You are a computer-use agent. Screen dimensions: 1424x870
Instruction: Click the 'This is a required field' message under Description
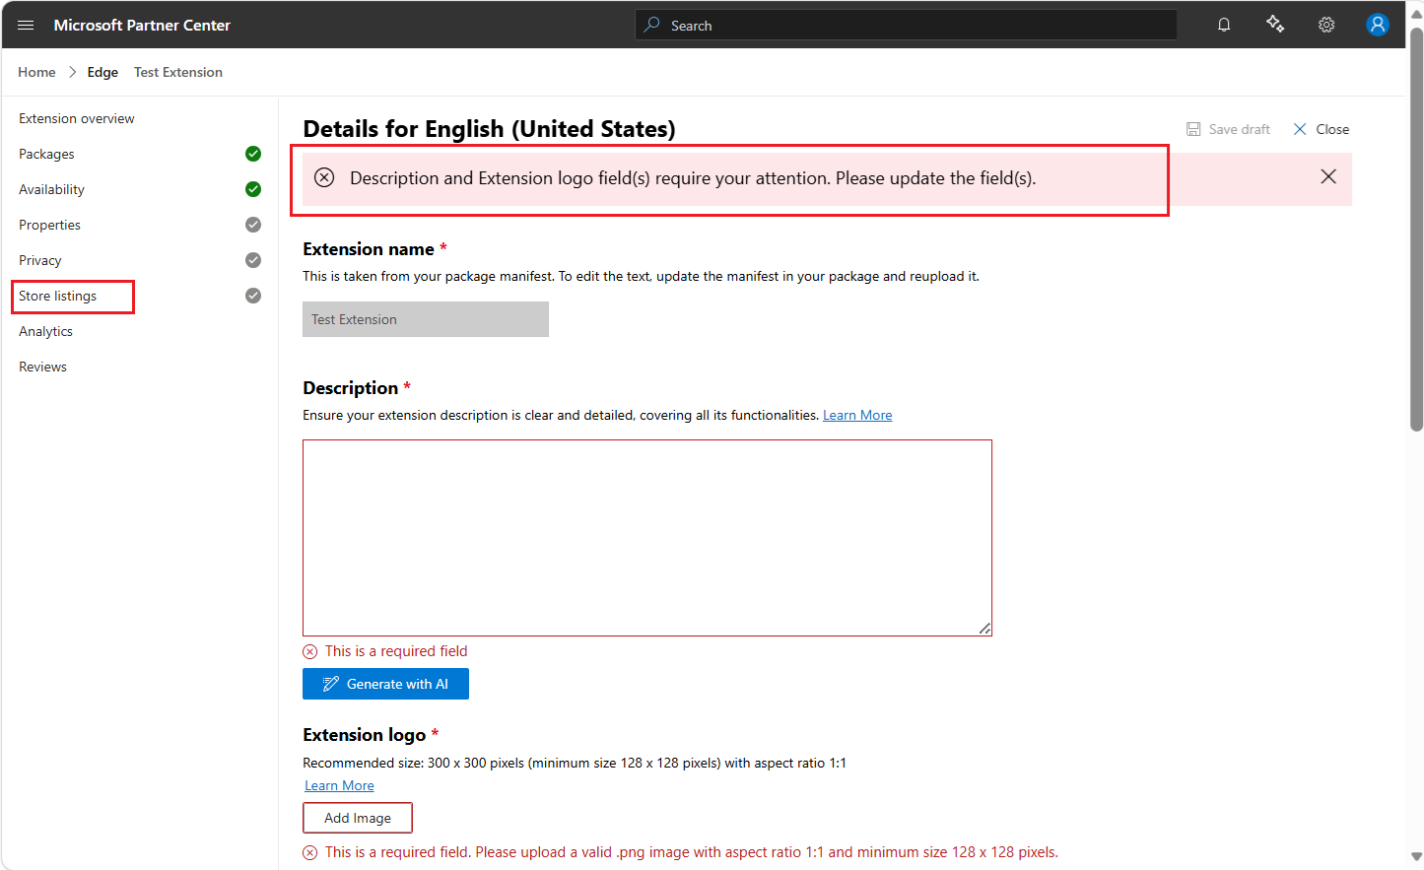point(396,651)
